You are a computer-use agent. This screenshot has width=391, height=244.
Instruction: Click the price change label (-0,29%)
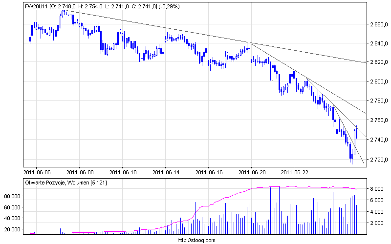coord(169,7)
